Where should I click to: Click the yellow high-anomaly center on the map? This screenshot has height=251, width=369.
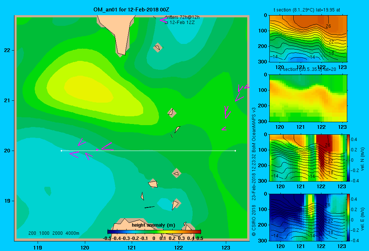click(89, 89)
